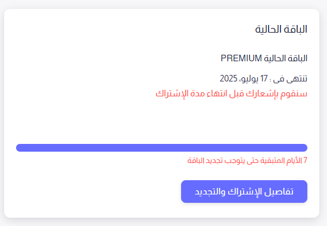Click the remaining days number 7
This screenshot has width=327, height=226.
tap(306, 161)
